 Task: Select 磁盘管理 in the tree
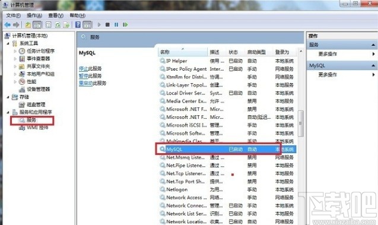point(36,104)
